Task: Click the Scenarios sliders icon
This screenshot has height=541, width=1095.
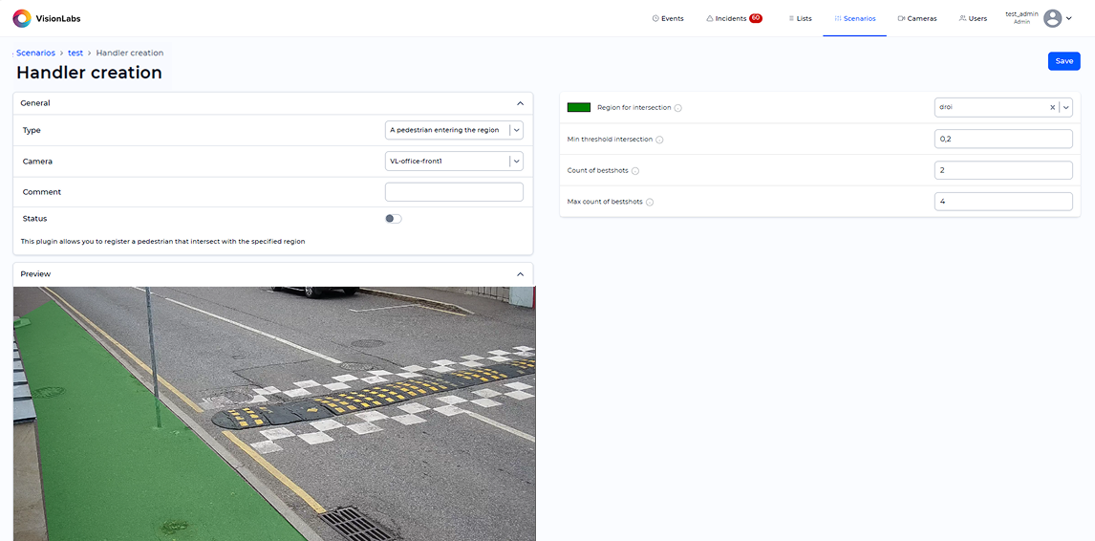Action: pyautogui.click(x=838, y=18)
